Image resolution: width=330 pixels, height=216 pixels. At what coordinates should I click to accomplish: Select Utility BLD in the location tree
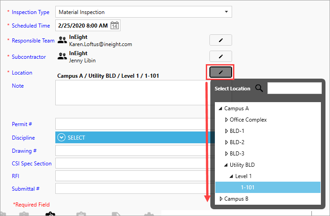(242, 165)
